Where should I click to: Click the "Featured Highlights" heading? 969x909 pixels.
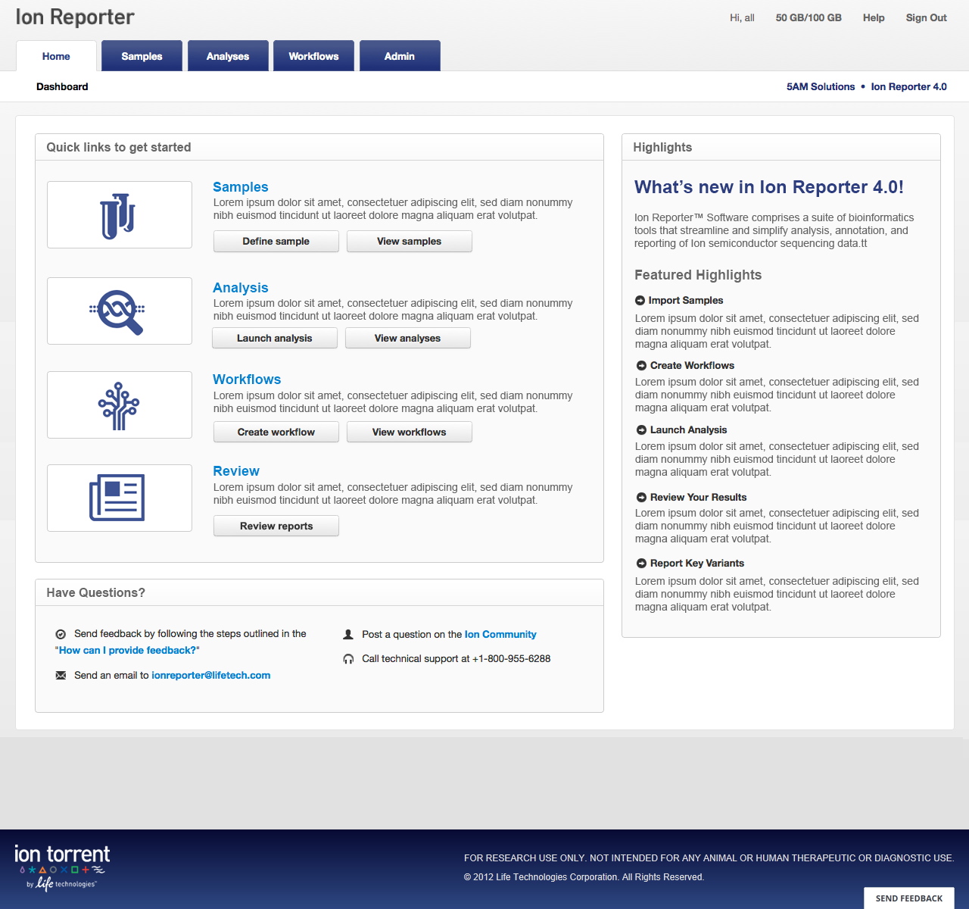click(698, 275)
